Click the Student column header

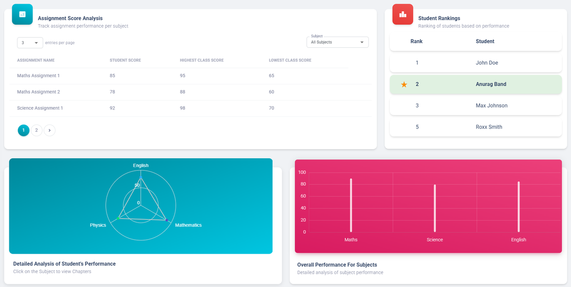click(x=485, y=42)
